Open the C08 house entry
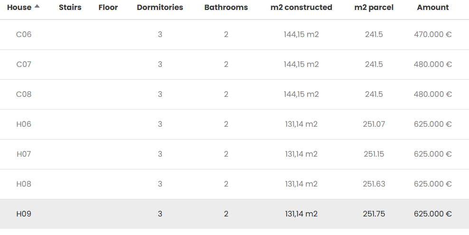Screen dimensions: 469x235 (x=24, y=94)
